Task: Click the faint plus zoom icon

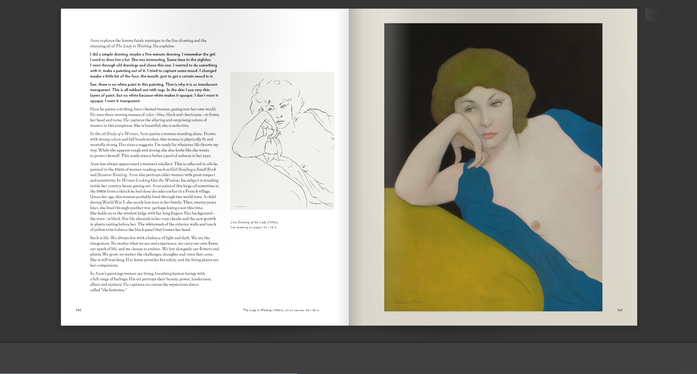Action: coord(651,15)
